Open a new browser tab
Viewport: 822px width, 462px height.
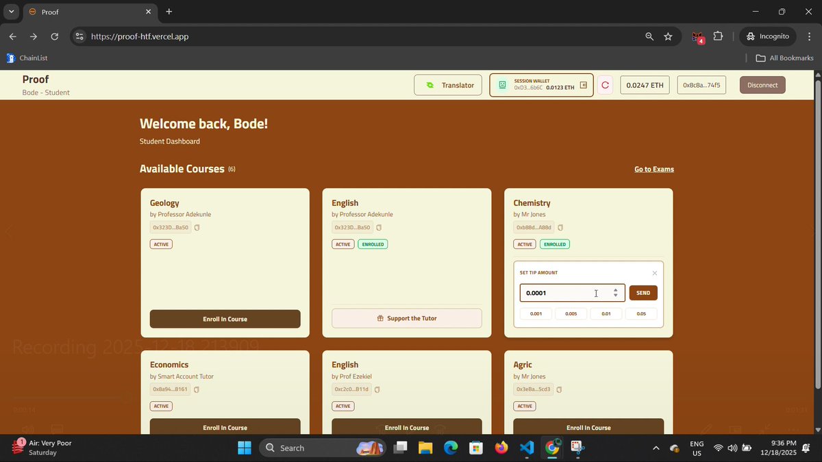(x=169, y=12)
